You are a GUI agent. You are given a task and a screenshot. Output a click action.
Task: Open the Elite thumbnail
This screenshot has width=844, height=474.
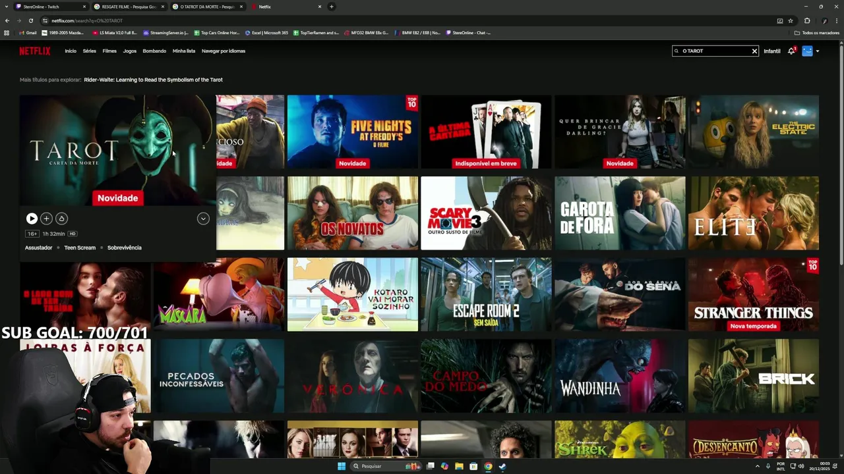pyautogui.click(x=754, y=213)
